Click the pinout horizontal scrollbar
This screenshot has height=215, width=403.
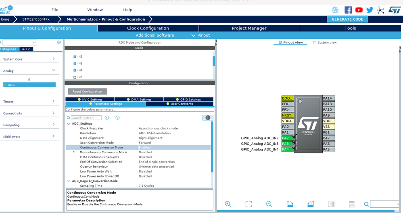click(306, 211)
